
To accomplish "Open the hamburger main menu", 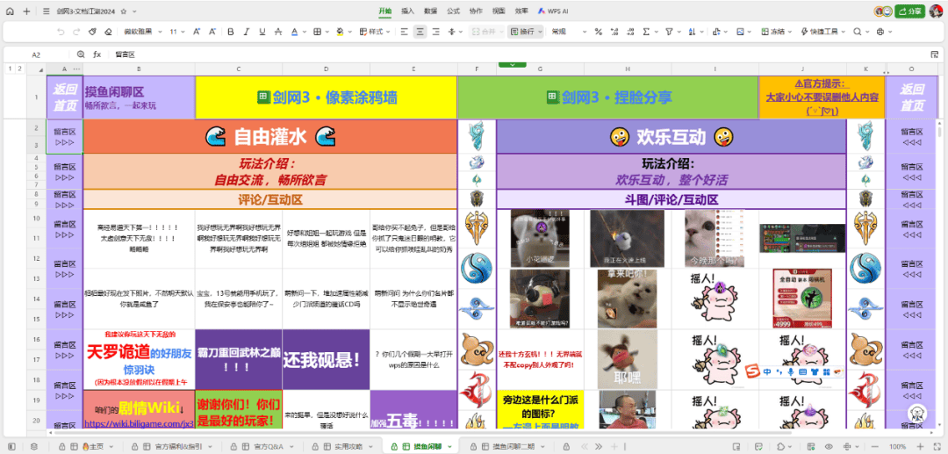I will coord(47,11).
